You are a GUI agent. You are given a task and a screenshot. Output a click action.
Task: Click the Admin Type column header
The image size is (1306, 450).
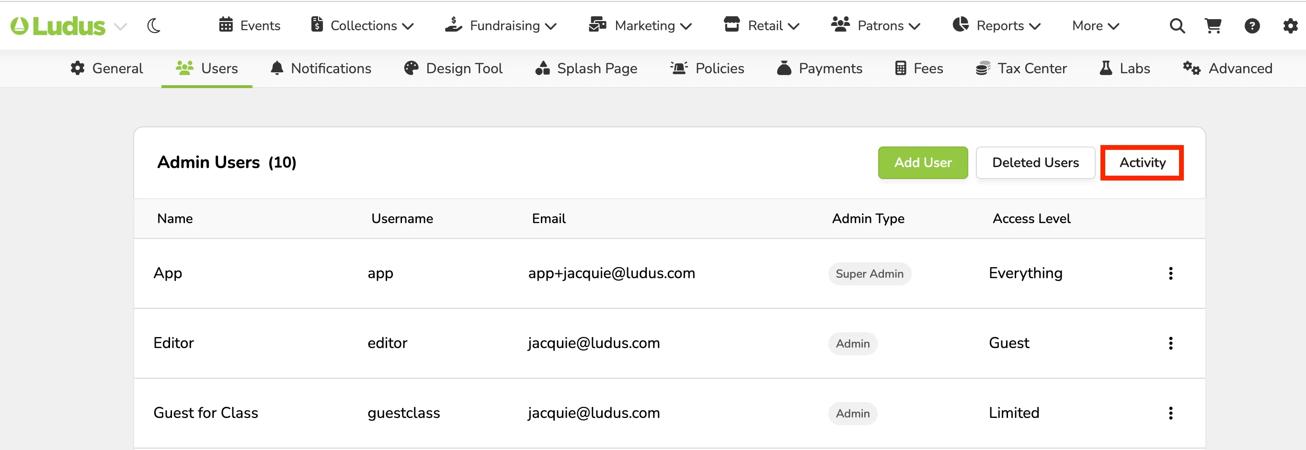click(x=868, y=218)
